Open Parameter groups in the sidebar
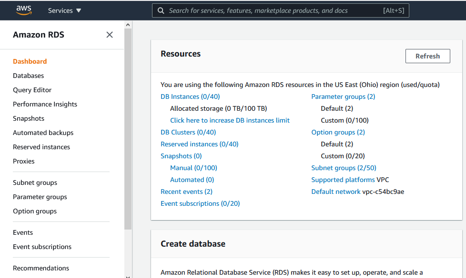Viewport: 466px width, 278px height. click(x=40, y=197)
